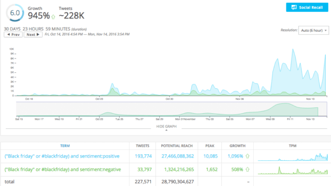The height and width of the screenshot is (186, 331).
Task: Collapse the chart using HIDE GRAPH
Action: pyautogui.click(x=166, y=127)
